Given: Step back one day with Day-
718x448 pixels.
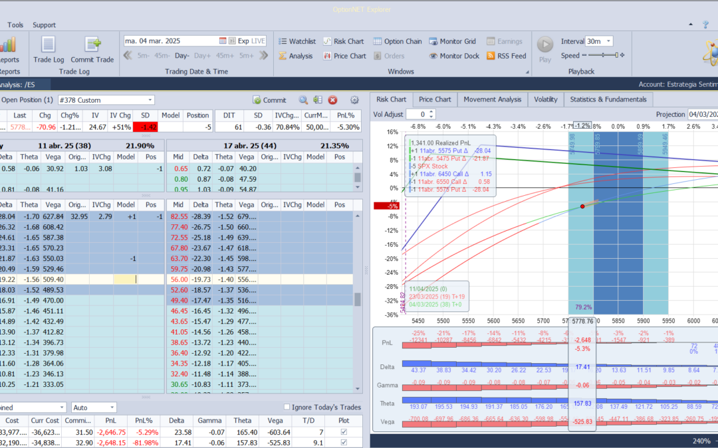Looking at the screenshot, I should coord(181,55).
